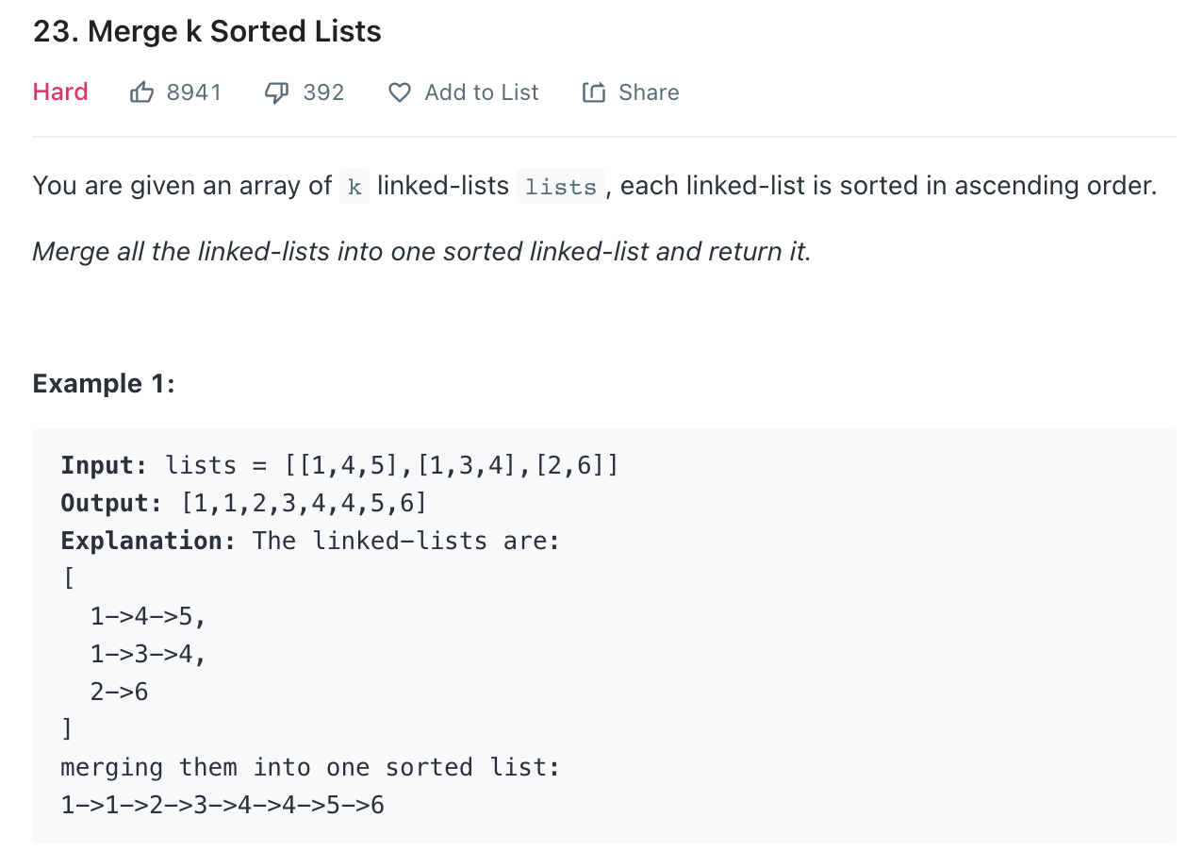Click the Explanation line in the code block
This screenshot has width=1203, height=868.
point(310,541)
